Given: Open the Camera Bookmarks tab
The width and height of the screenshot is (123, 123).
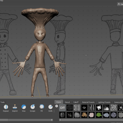Looking at the screenshot, I should 118,102.
